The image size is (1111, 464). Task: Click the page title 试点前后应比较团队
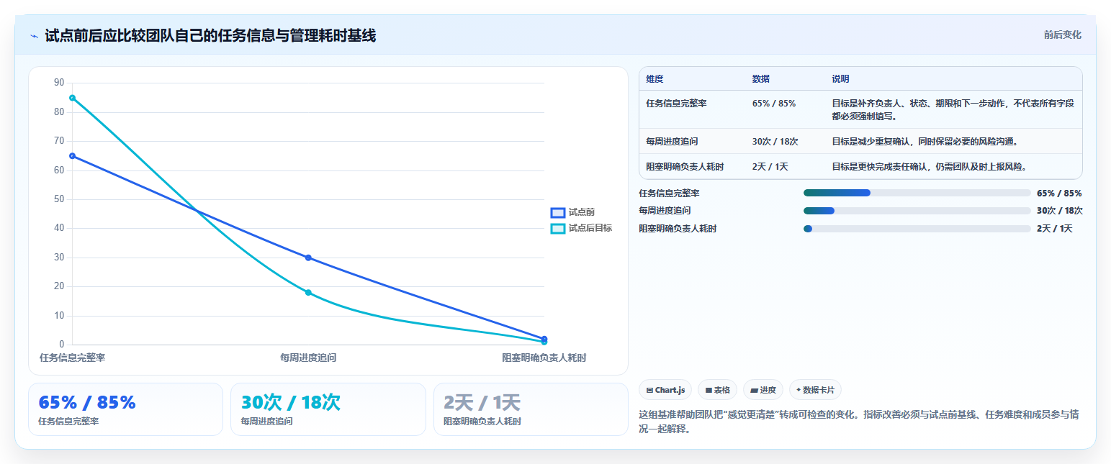(x=210, y=36)
